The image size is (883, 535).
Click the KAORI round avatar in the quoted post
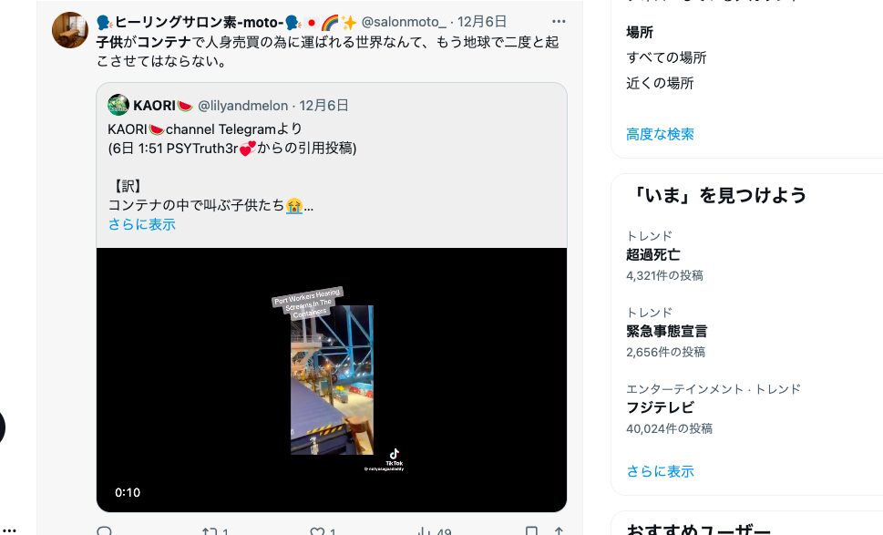tap(118, 105)
